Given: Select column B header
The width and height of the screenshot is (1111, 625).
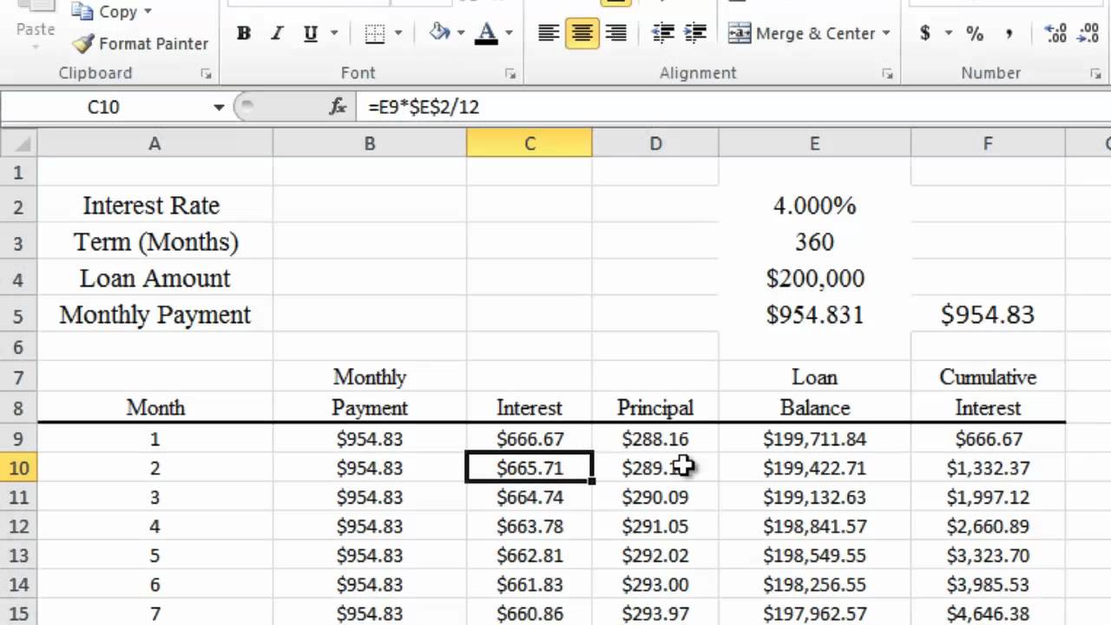Looking at the screenshot, I should [369, 143].
